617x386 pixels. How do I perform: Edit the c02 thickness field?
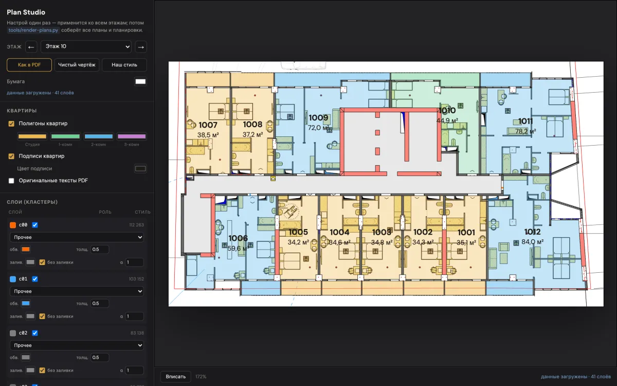pyautogui.click(x=100, y=358)
